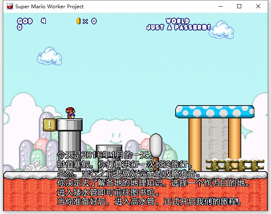Click the GOD lives label
The width and height of the screenshot is (271, 214).
coord(25,21)
